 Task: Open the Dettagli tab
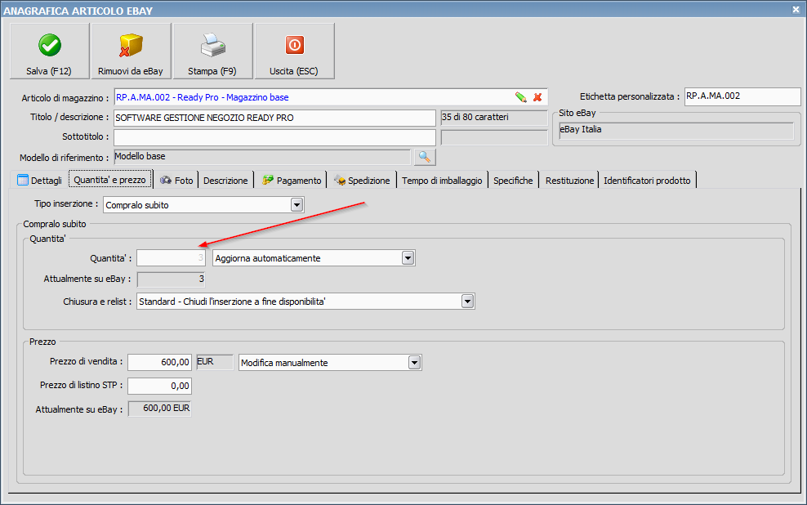pyautogui.click(x=40, y=180)
